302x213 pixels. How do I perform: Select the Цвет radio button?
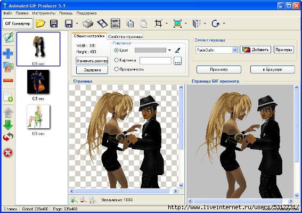click(x=116, y=50)
